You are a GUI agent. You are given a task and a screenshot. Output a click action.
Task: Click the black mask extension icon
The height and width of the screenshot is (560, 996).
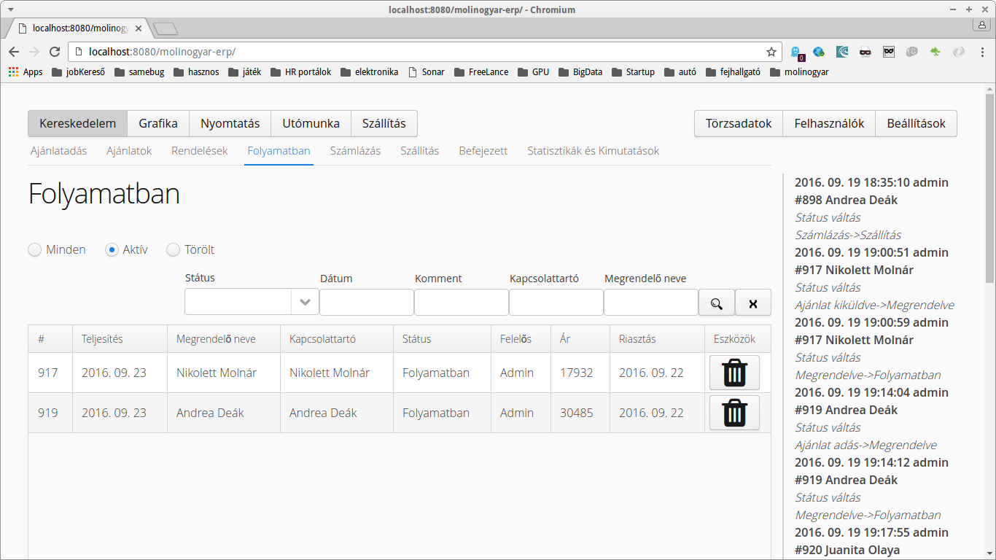coord(889,52)
